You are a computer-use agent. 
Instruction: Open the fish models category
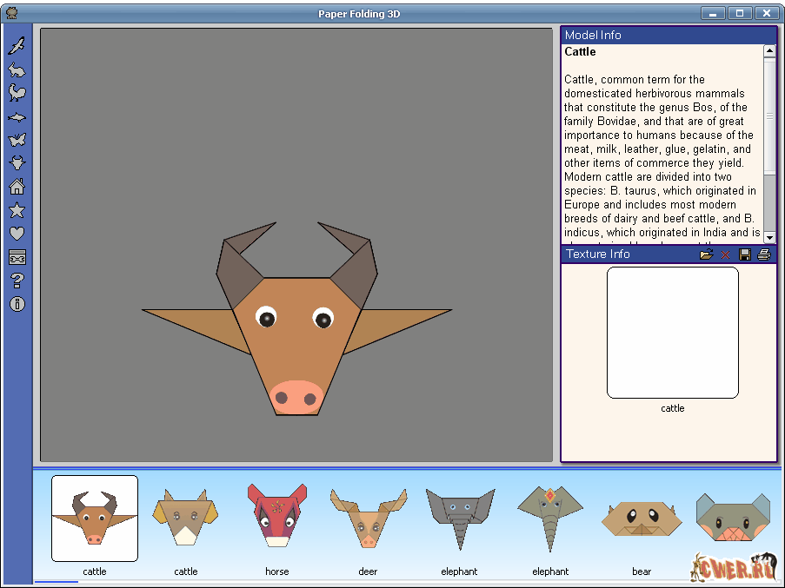point(17,116)
